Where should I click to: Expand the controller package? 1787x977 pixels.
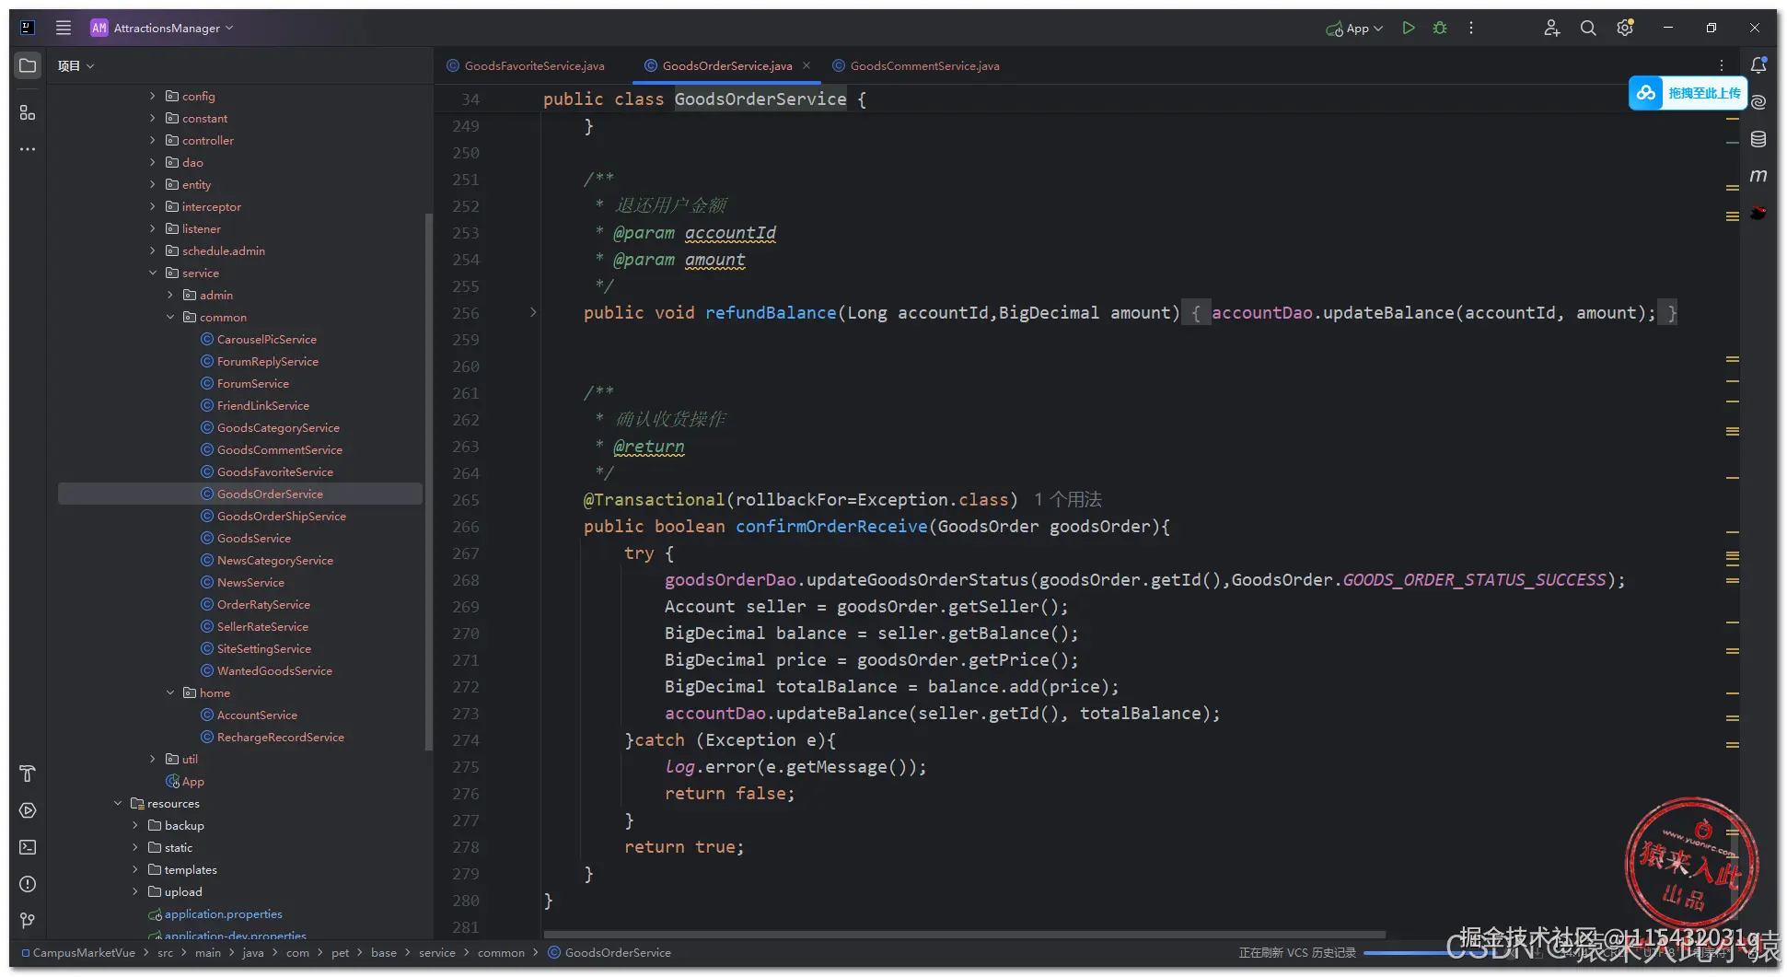tap(153, 140)
